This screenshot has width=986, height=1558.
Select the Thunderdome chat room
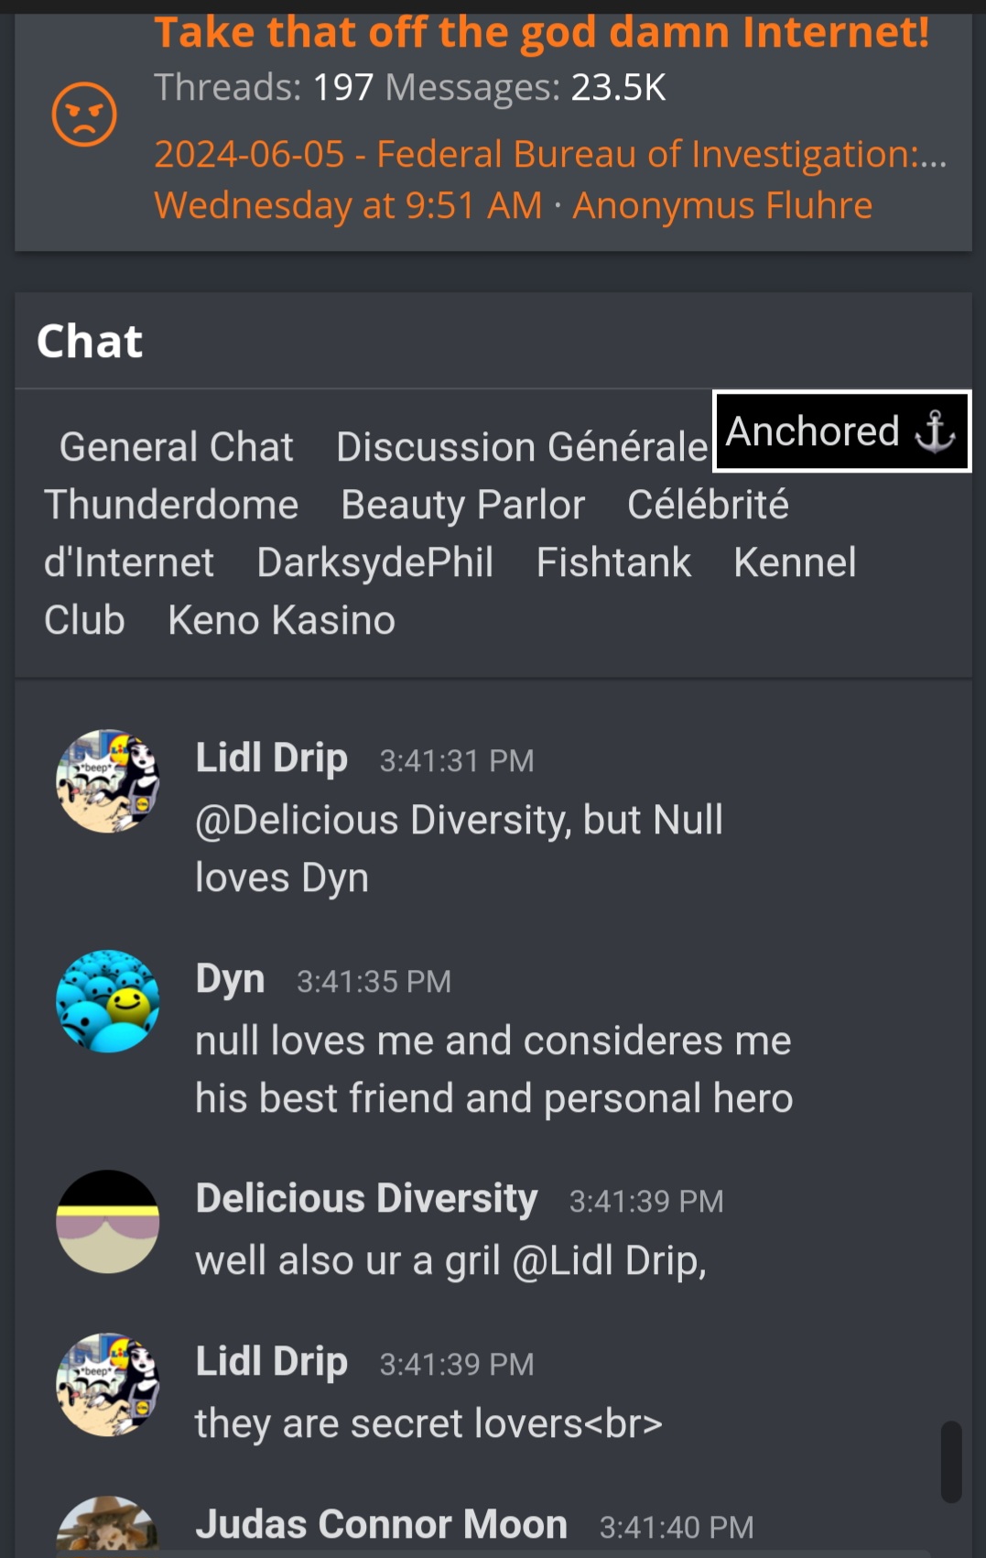pos(171,505)
